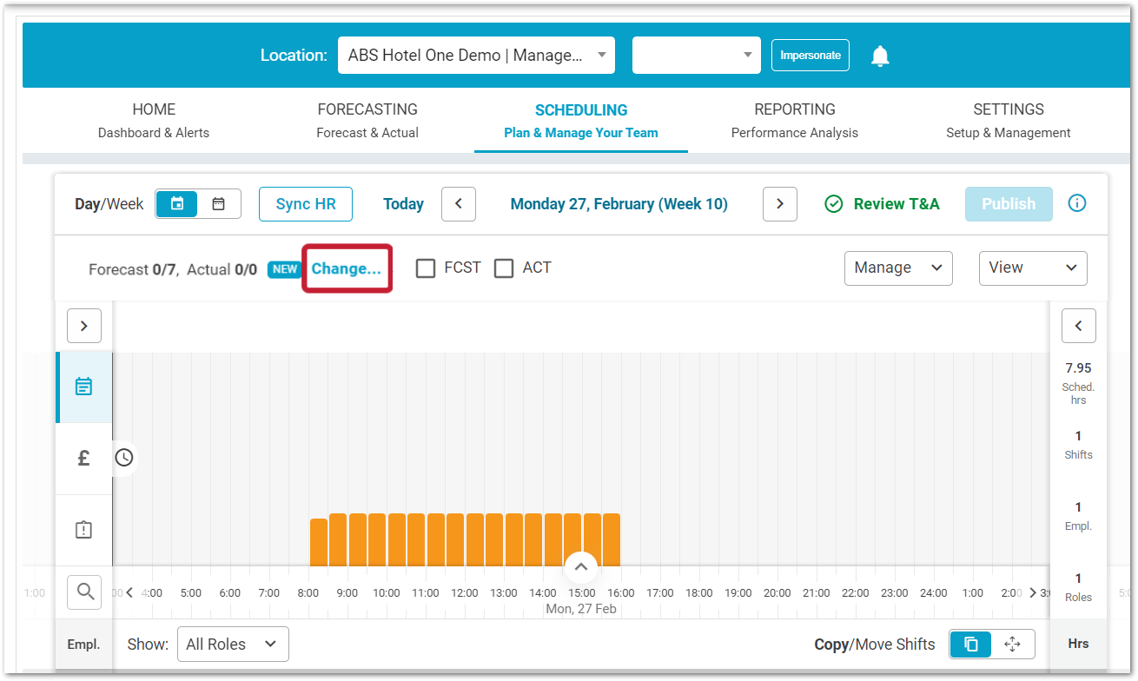
Task: Click the notification bell icon
Action: [880, 56]
